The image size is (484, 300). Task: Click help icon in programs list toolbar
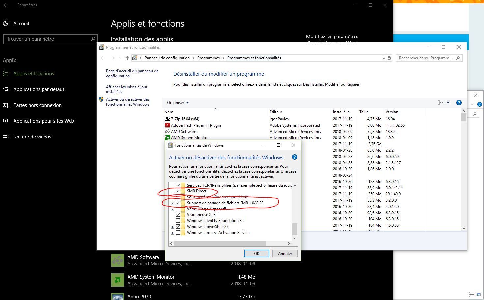pyautogui.click(x=459, y=103)
